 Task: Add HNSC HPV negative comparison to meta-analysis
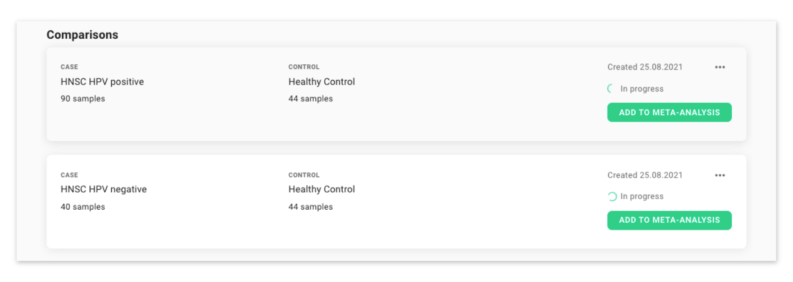[669, 220]
